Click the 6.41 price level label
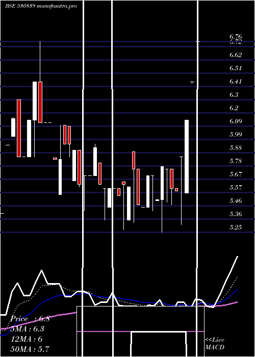 tap(236, 81)
